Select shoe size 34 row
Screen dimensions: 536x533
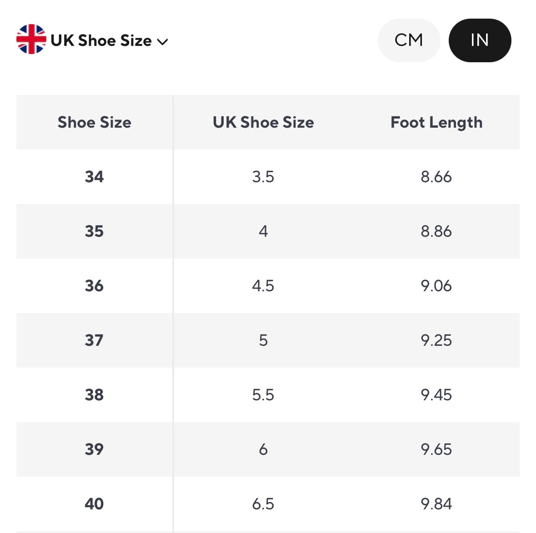94,176
